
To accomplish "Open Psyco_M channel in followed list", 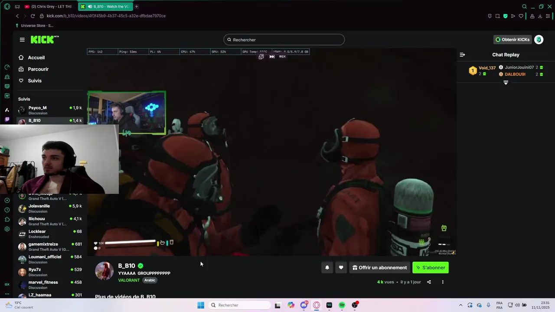I will click(x=50, y=110).
